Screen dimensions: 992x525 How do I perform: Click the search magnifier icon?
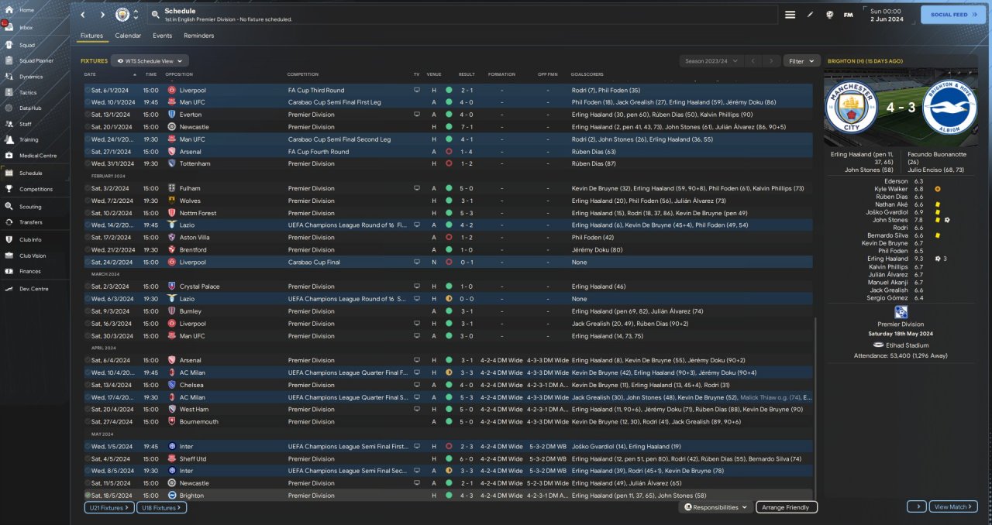coord(156,15)
